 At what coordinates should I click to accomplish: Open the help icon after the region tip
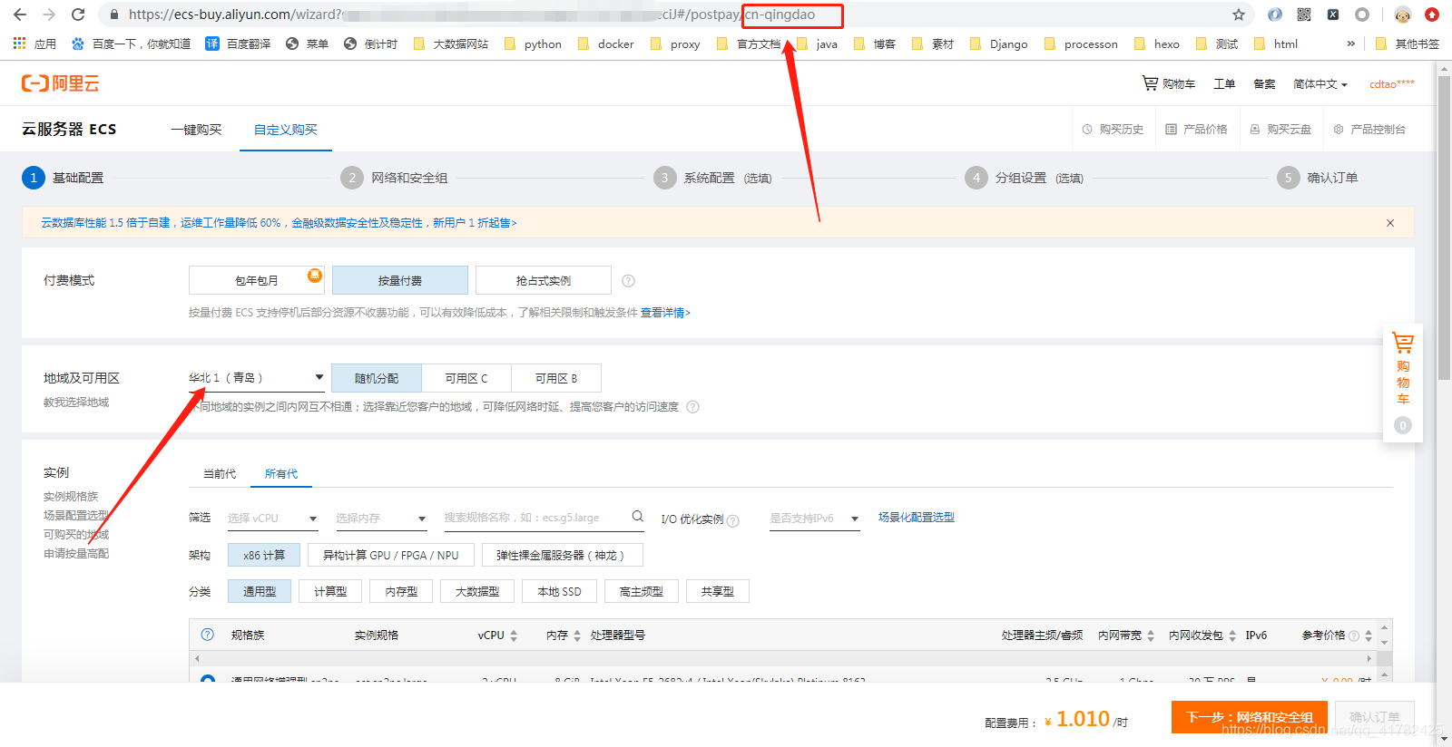pyautogui.click(x=693, y=407)
